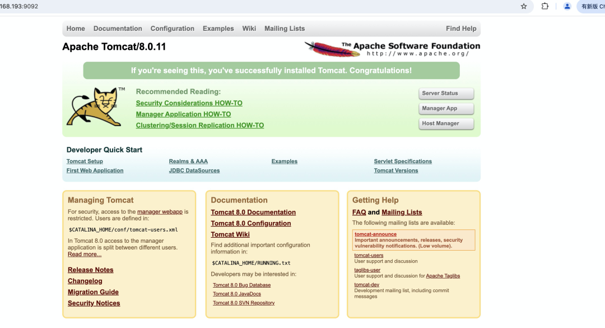Open Find Help in the top nav
605x328 pixels.
pos(461,29)
